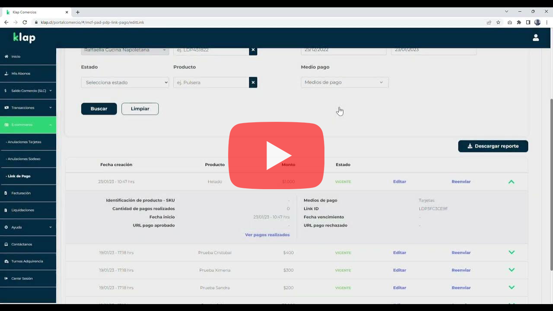This screenshot has height=311, width=553.
Task: Open Ver pagos realizados link
Action: [267, 235]
